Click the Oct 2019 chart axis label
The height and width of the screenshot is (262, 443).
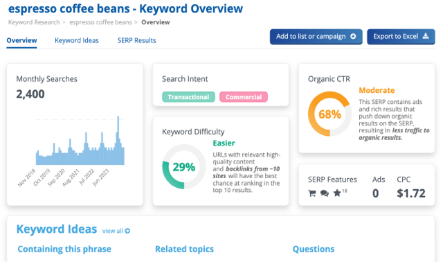(x=42, y=177)
